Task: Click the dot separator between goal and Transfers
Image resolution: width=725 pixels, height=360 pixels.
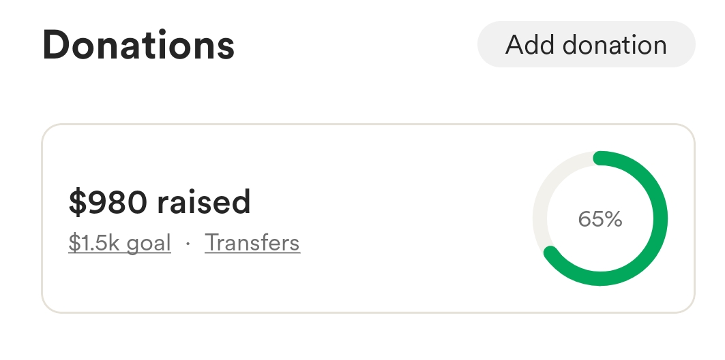Action: coord(188,244)
